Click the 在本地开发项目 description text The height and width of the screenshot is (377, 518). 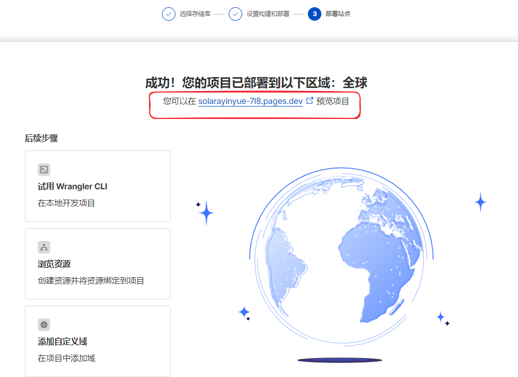[x=66, y=203]
